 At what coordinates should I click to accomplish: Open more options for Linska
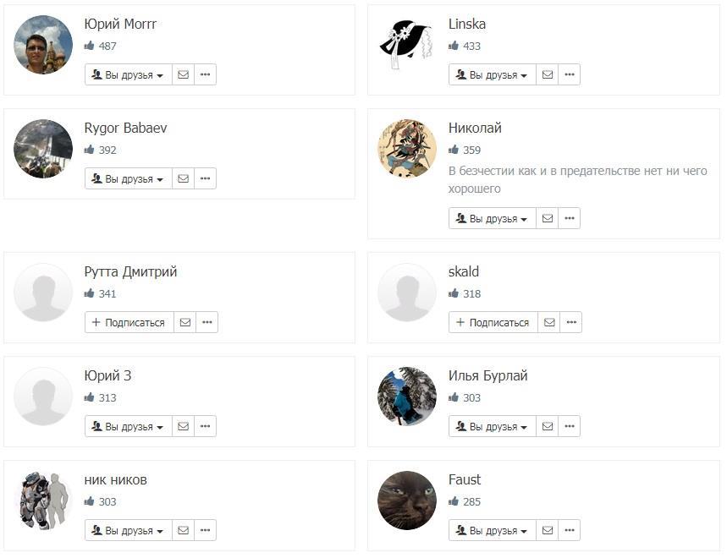click(570, 74)
